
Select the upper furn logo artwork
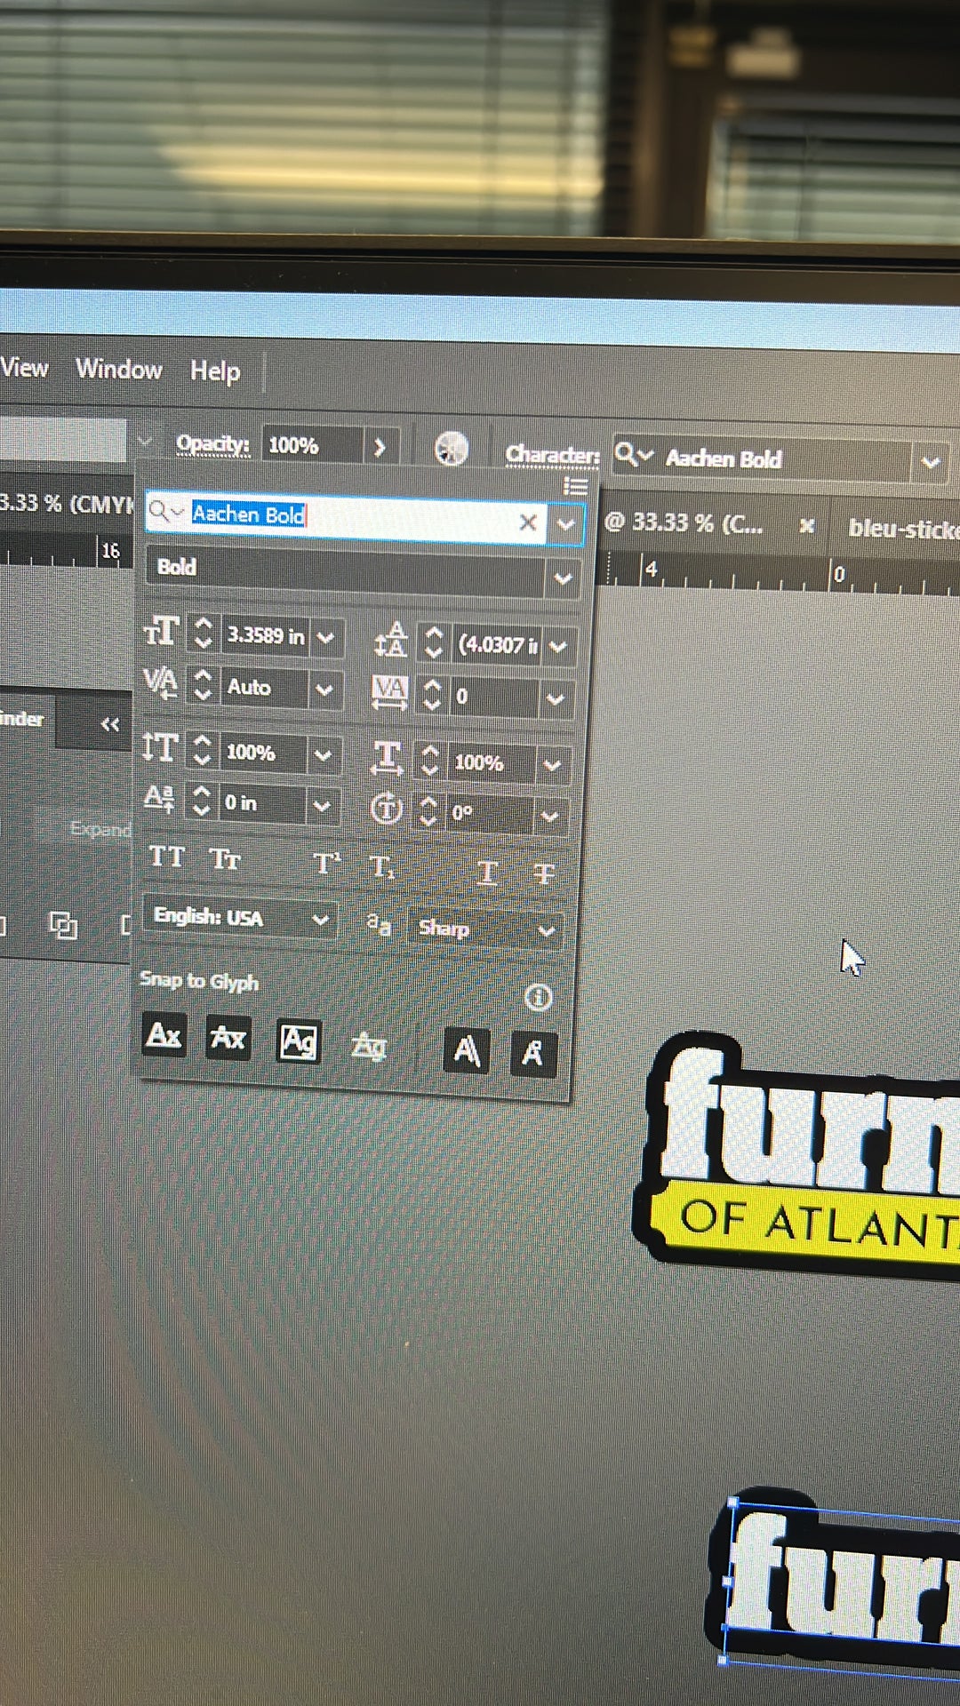(809, 1120)
